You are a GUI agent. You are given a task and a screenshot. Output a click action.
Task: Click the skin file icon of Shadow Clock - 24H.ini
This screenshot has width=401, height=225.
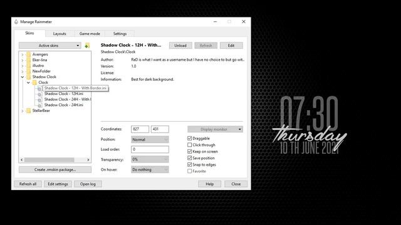(39, 105)
